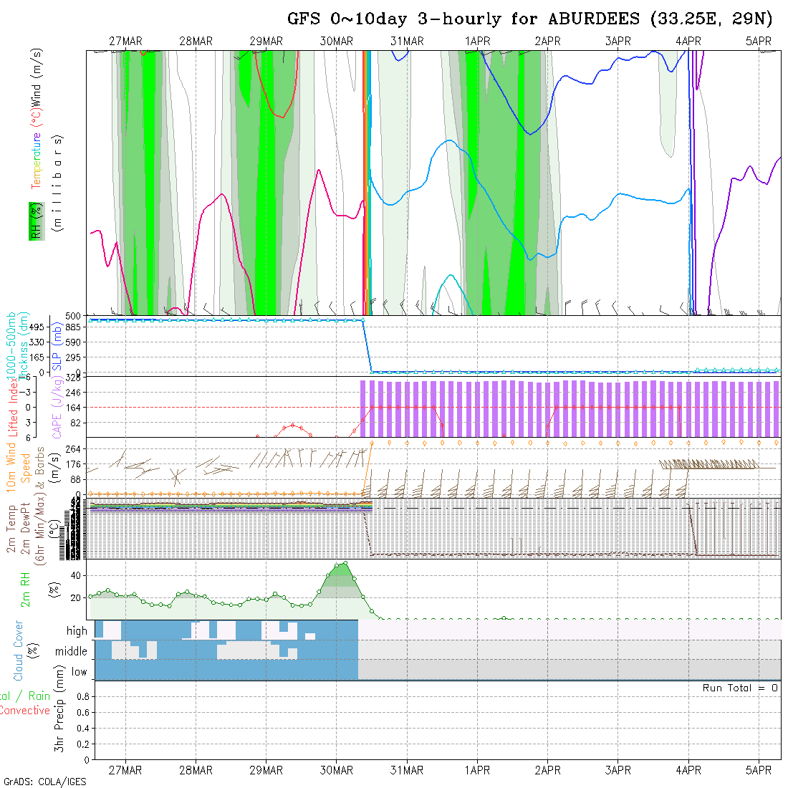This screenshot has height=788, width=788.
Task: Click the 2m RH axis label
Action: click(x=25, y=590)
